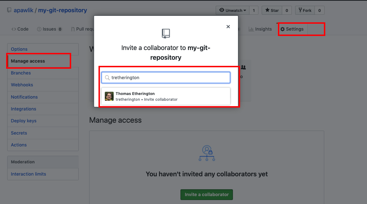Click the Issues count badge 0
367x204 pixels.
pos(60,29)
